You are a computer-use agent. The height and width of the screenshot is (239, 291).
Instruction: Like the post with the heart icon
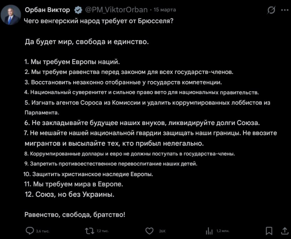[149, 231]
